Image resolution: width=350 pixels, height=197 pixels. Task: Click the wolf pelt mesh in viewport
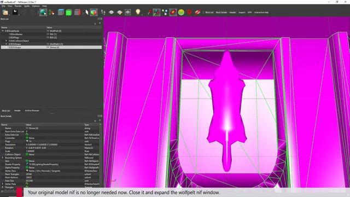(227, 109)
